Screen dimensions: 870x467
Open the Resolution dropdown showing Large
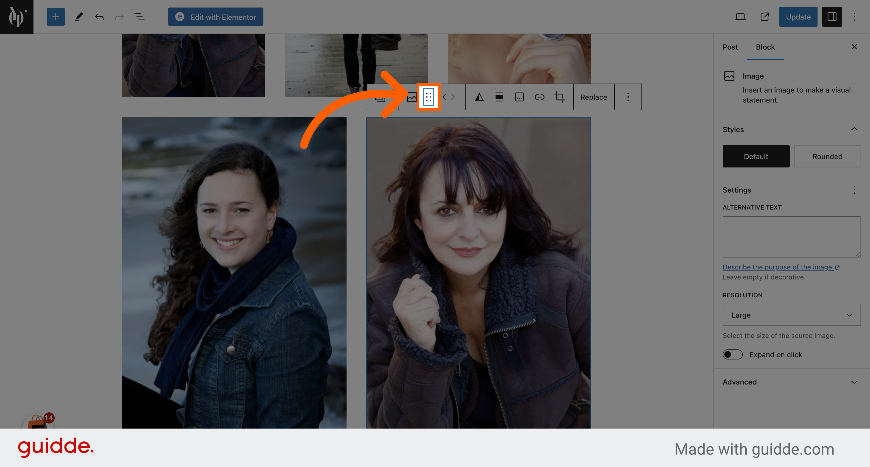tap(791, 315)
